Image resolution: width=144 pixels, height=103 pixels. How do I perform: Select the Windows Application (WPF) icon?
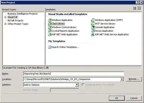[93, 20]
